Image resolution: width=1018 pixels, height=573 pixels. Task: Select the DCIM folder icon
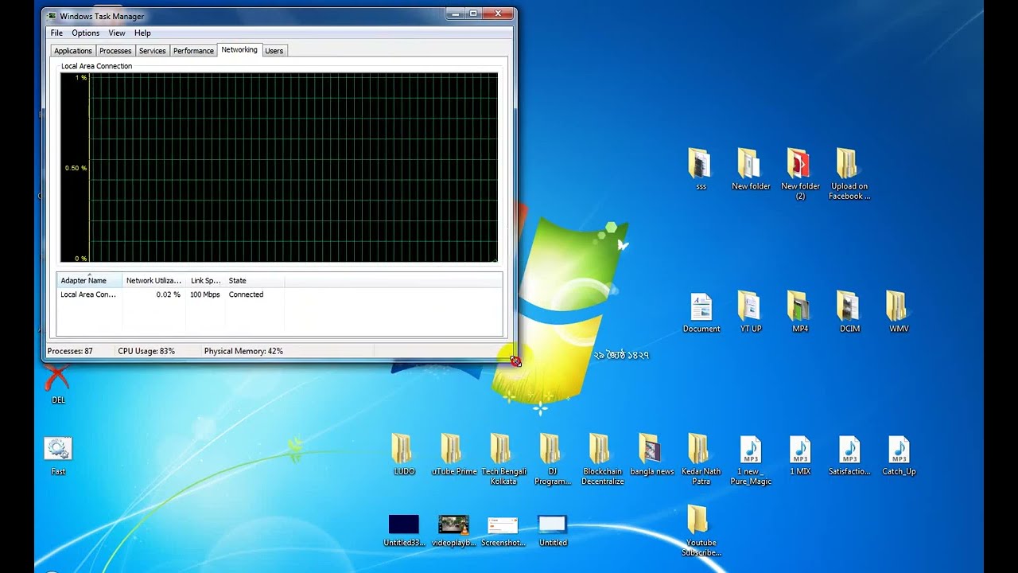coord(849,311)
